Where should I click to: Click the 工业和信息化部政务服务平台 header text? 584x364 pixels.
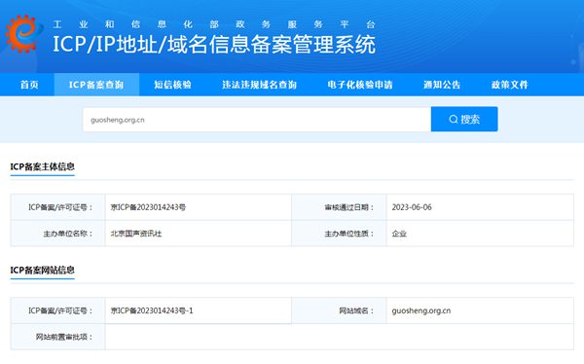(x=214, y=24)
